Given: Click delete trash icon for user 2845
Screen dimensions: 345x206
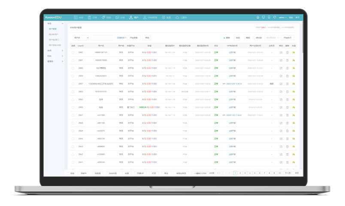Looking at the screenshot, I should pos(287,131).
